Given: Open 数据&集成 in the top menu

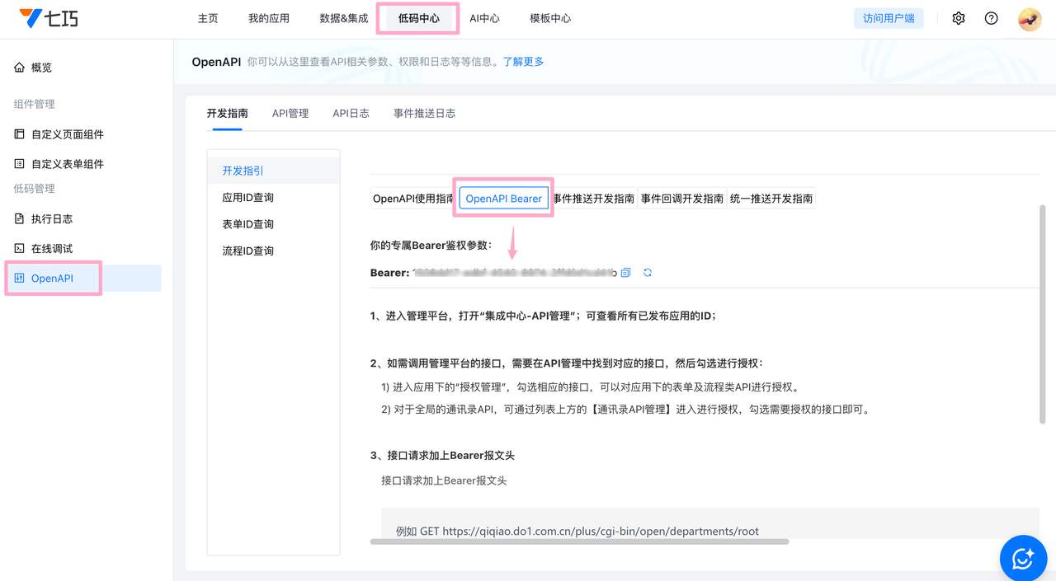Looking at the screenshot, I should 344,18.
